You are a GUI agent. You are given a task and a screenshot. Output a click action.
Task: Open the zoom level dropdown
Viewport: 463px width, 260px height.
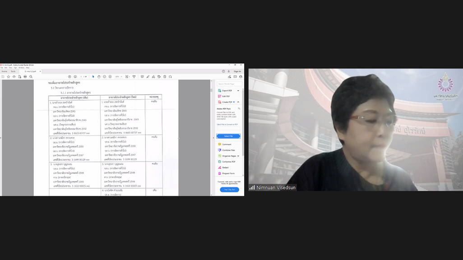(118, 77)
